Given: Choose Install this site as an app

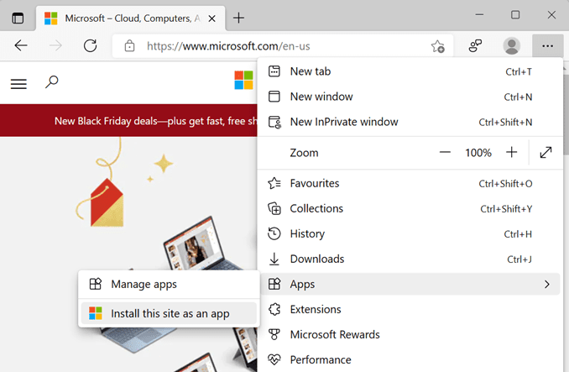Looking at the screenshot, I should (169, 313).
